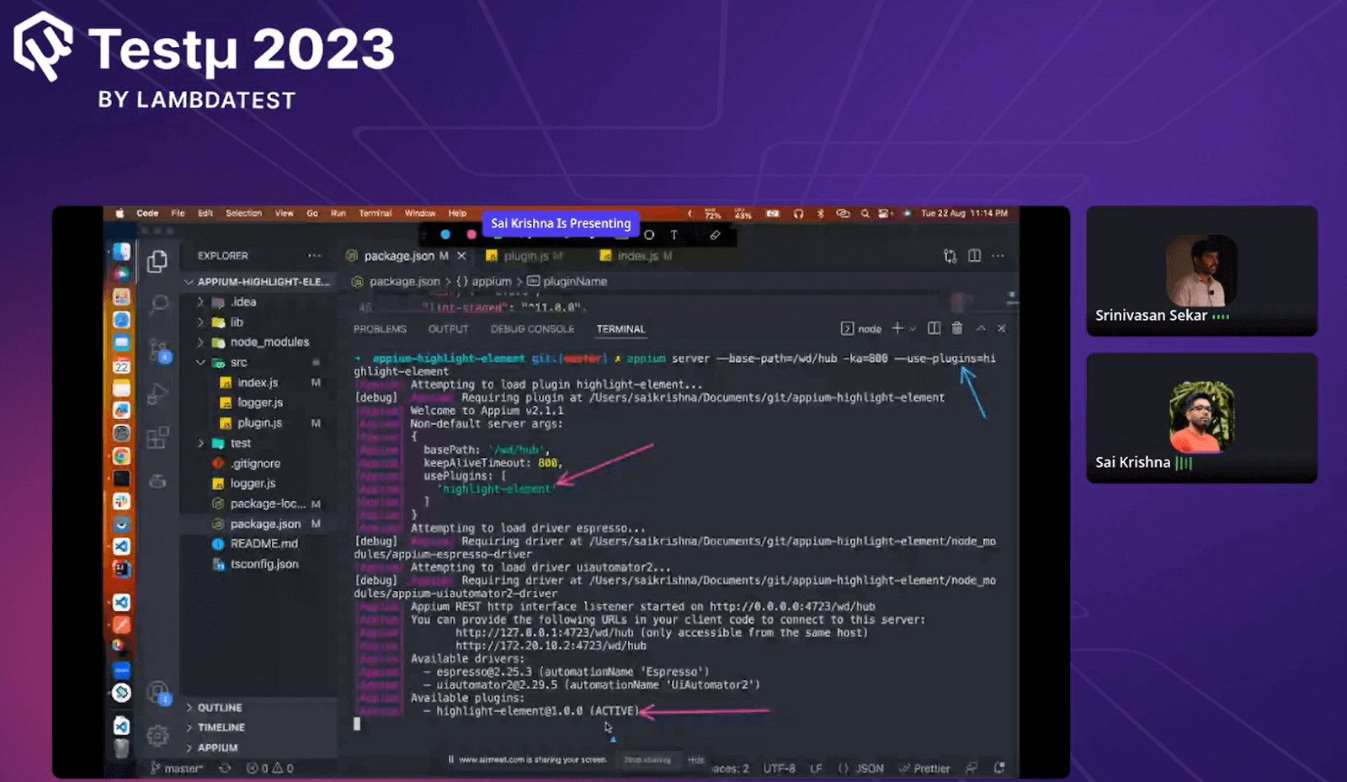Switch to the PROBLEMS panel tab
Viewport: 1347px width, 782px height.
380,329
